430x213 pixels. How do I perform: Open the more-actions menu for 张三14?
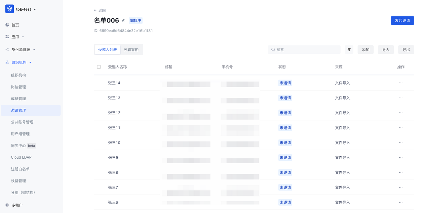(x=401, y=83)
